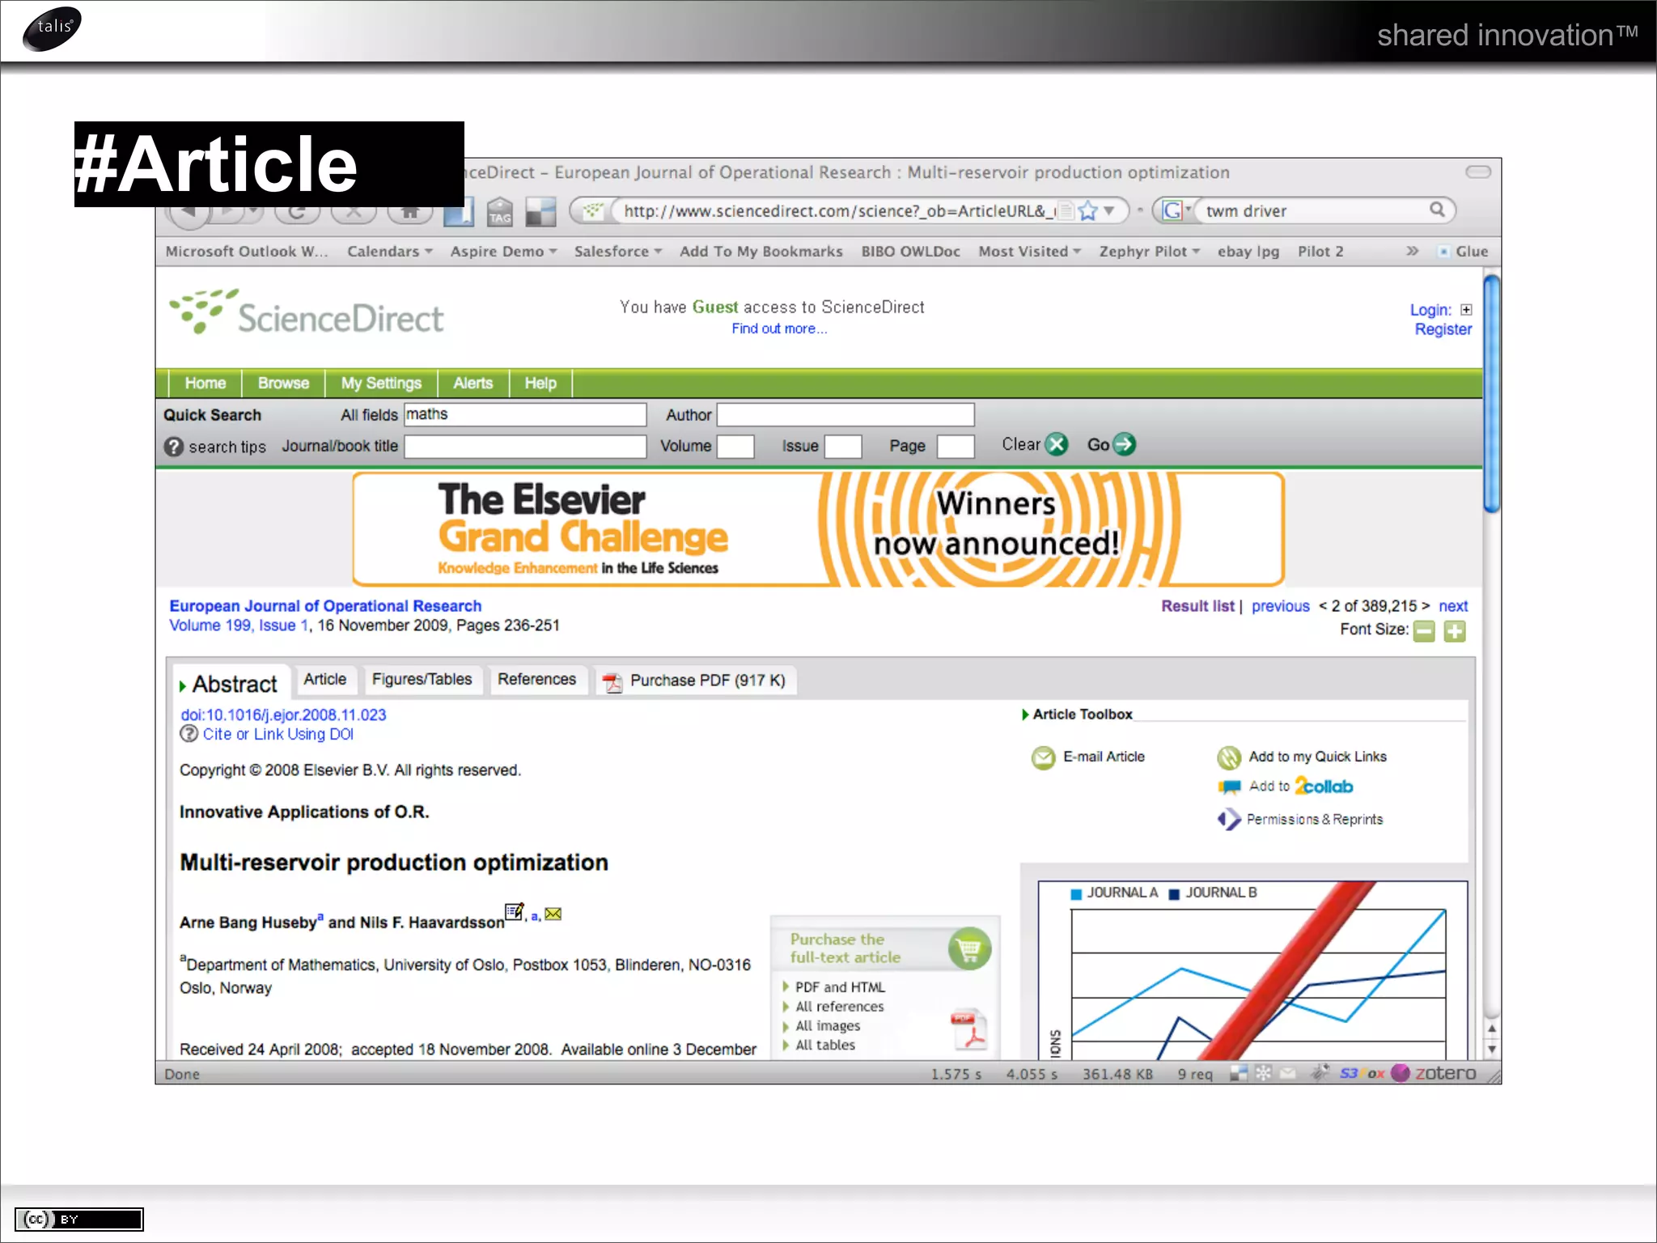The width and height of the screenshot is (1657, 1243).
Task: Increase font size with plus icon
Action: tap(1455, 631)
